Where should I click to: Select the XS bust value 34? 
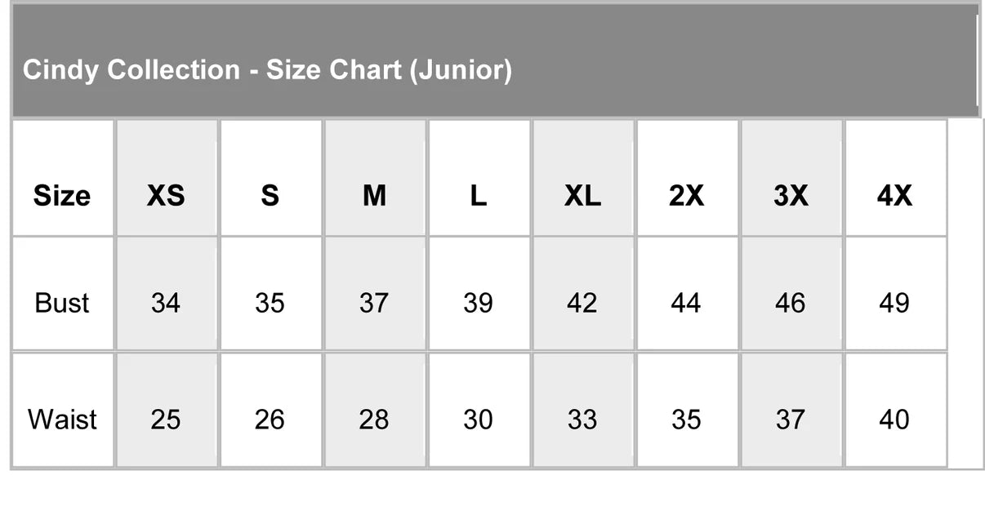pos(166,303)
